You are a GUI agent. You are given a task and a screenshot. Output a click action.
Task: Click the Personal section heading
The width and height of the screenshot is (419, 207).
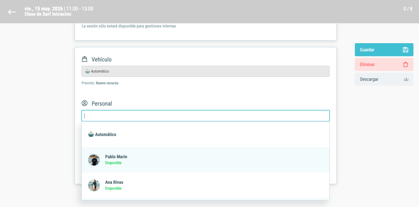[102, 104]
